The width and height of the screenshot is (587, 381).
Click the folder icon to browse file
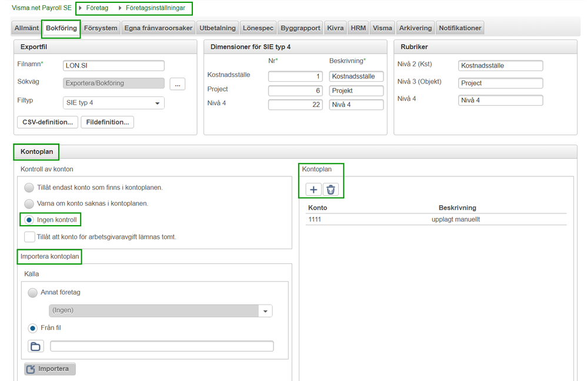35,346
